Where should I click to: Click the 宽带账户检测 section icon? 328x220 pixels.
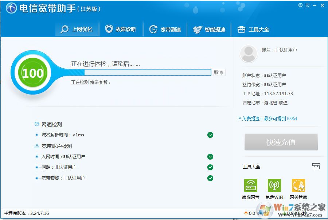coord(37,146)
